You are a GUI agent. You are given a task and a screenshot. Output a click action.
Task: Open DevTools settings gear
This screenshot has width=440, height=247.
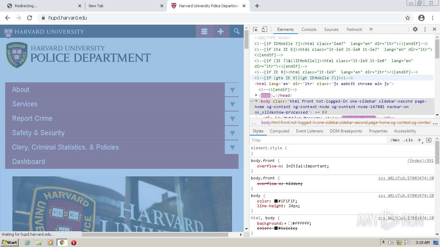point(415,29)
